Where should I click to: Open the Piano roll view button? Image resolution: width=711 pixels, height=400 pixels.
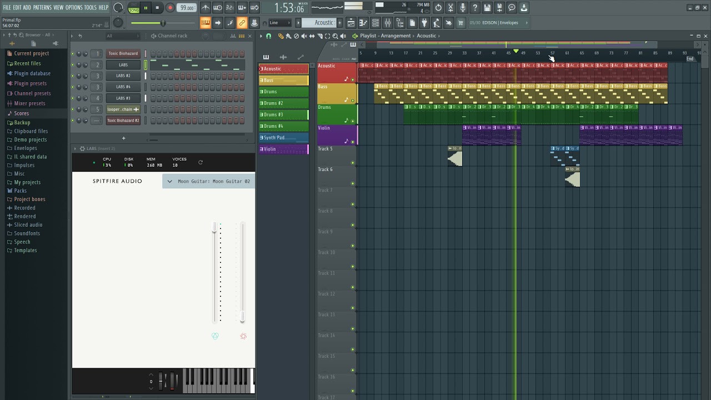click(363, 23)
